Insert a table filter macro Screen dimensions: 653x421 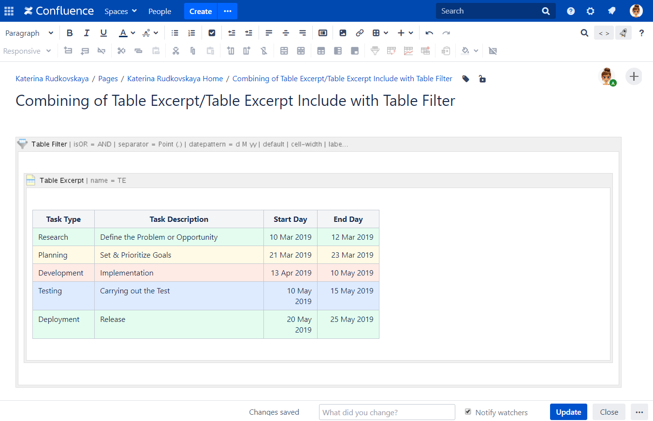click(x=375, y=50)
